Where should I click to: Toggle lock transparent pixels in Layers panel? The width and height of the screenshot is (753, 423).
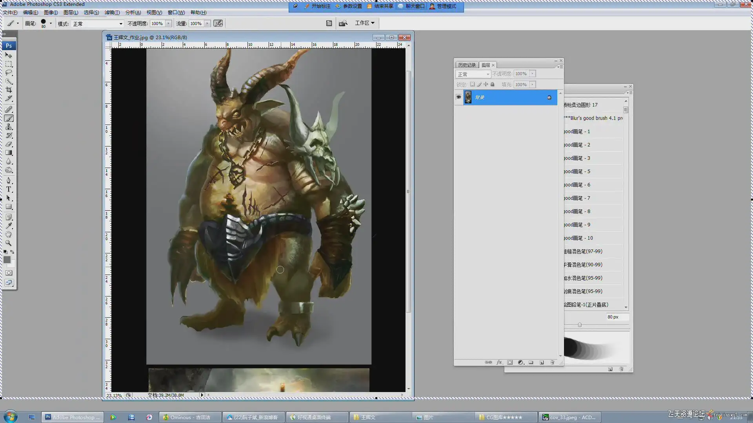click(472, 84)
